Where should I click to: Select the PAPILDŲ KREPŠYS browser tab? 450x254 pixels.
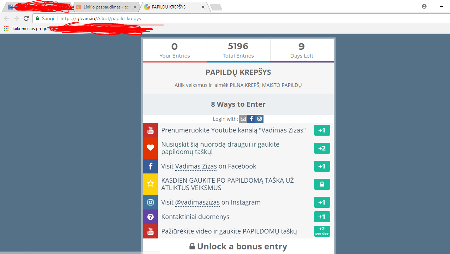click(x=174, y=7)
